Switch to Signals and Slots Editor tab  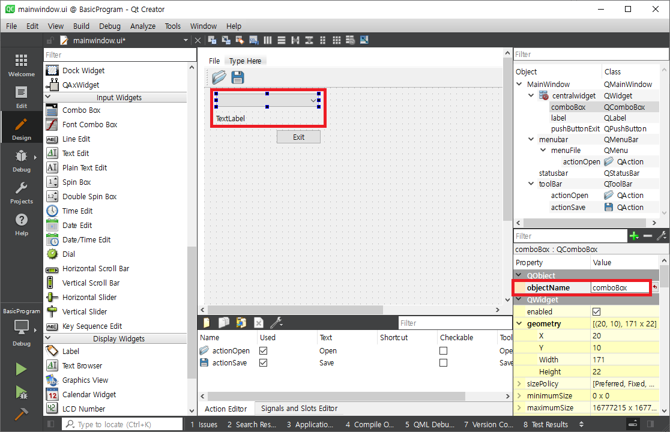(x=299, y=409)
